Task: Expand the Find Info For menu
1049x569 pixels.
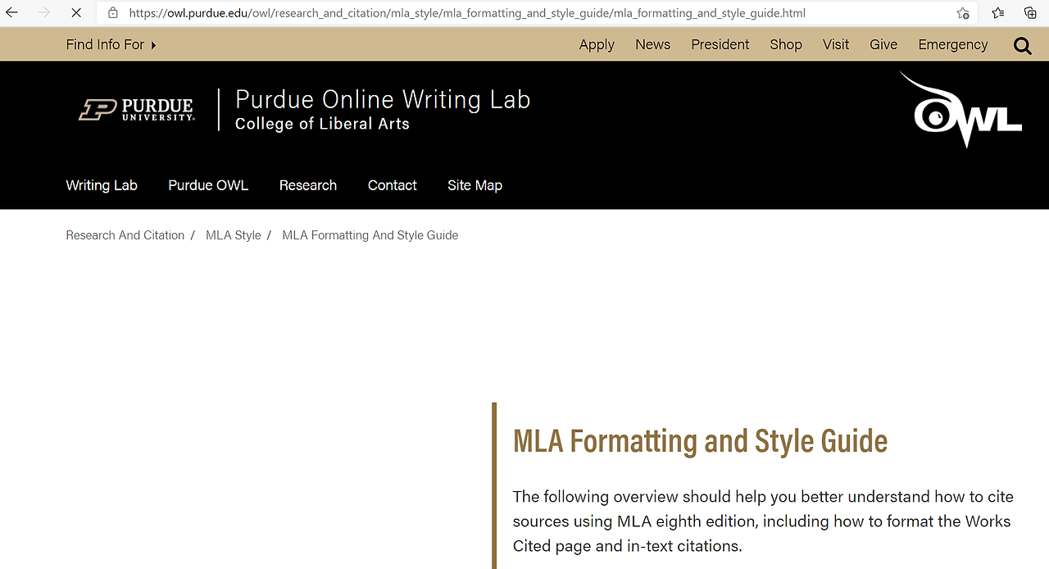Action: 111,44
